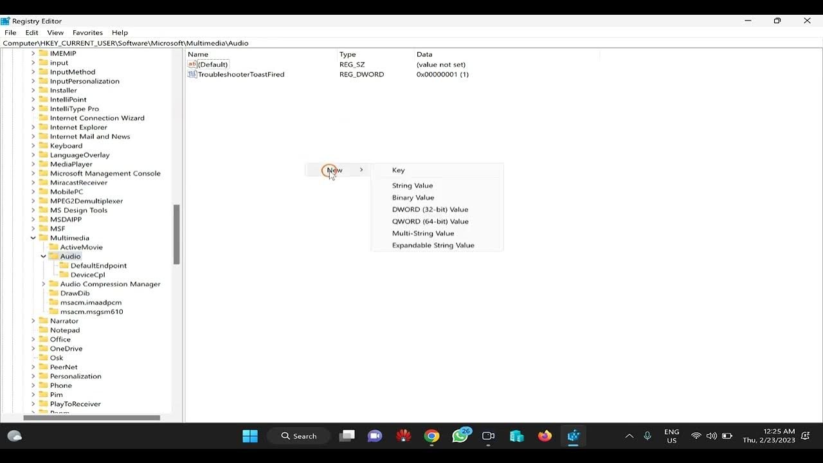Viewport: 823px width, 463px height.
Task: Select the Osk folder icon
Action: [44, 358]
